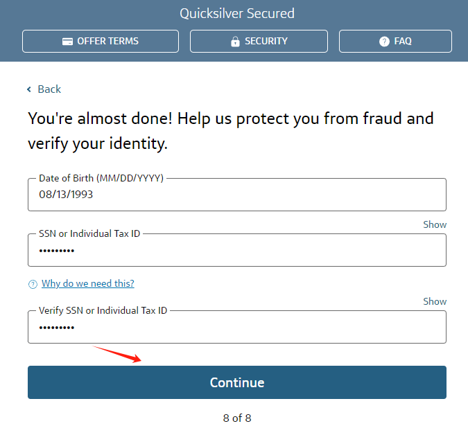
Task: Click the question mark icon in FAQ
Action: [384, 41]
